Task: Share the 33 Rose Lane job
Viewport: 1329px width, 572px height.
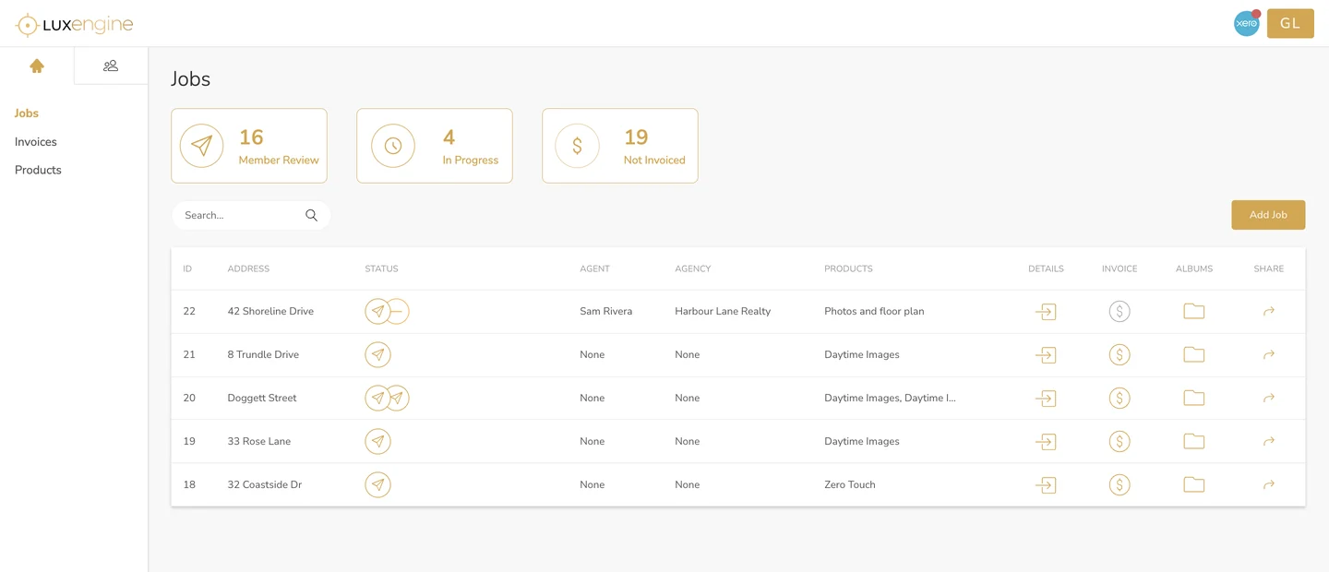Action: pyautogui.click(x=1269, y=442)
